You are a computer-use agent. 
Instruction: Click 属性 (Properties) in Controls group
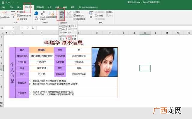point(77,12)
